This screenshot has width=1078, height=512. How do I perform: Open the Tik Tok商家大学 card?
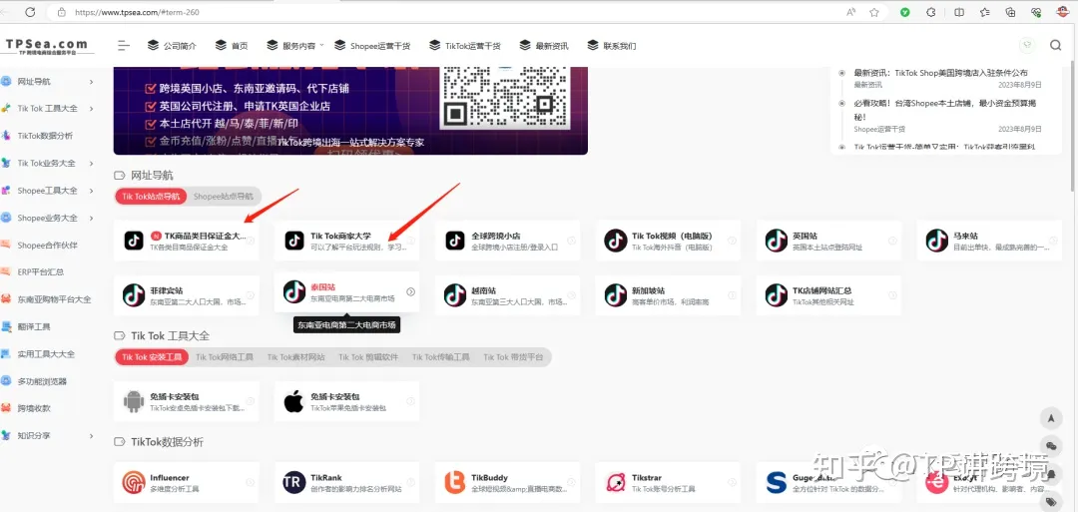tap(346, 240)
